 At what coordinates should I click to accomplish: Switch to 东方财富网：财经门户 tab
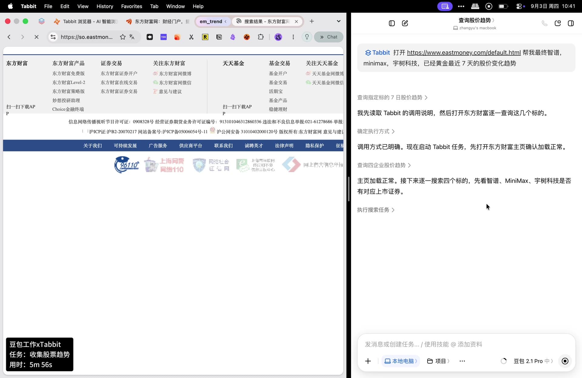(158, 21)
